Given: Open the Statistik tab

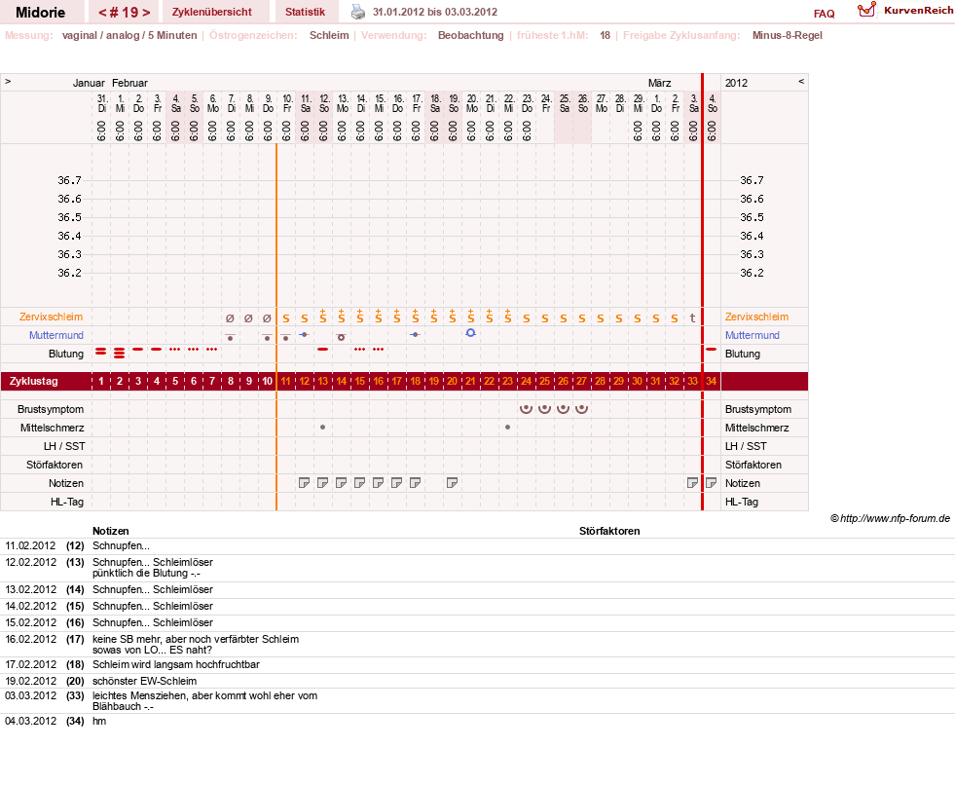Looking at the screenshot, I should click(x=305, y=13).
